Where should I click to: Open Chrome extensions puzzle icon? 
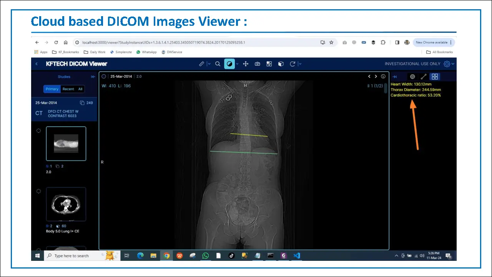click(x=383, y=42)
